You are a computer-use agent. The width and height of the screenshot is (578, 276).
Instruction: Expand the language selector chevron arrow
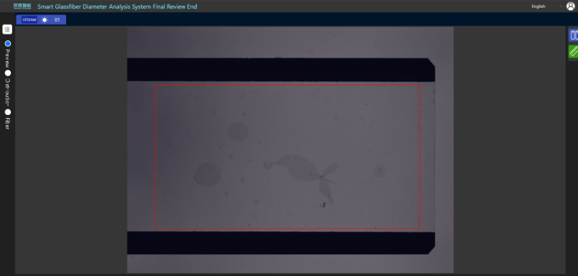(561, 6)
